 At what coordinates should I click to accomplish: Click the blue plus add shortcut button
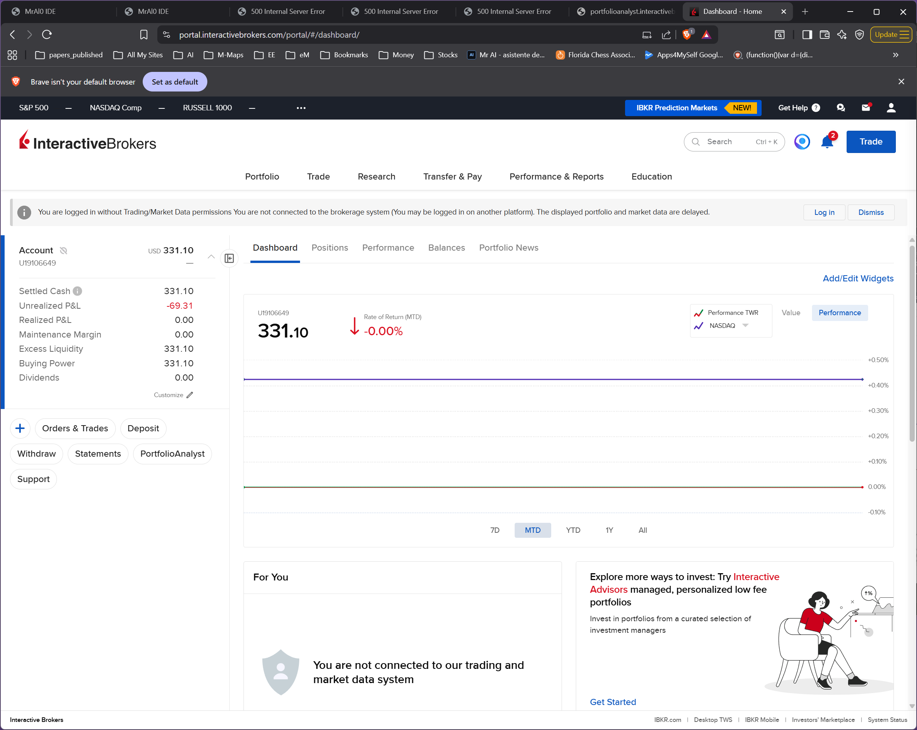(20, 428)
